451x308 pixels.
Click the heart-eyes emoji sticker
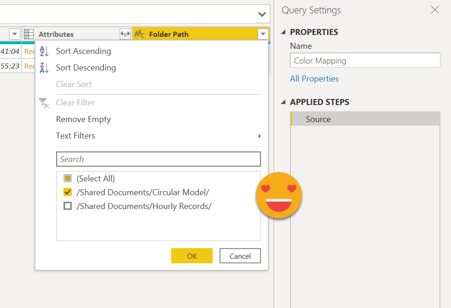pos(279,195)
